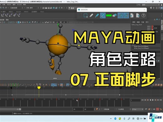The height and width of the screenshot is (122, 163).
Task: Step forward to next key
Action: click(155, 100)
